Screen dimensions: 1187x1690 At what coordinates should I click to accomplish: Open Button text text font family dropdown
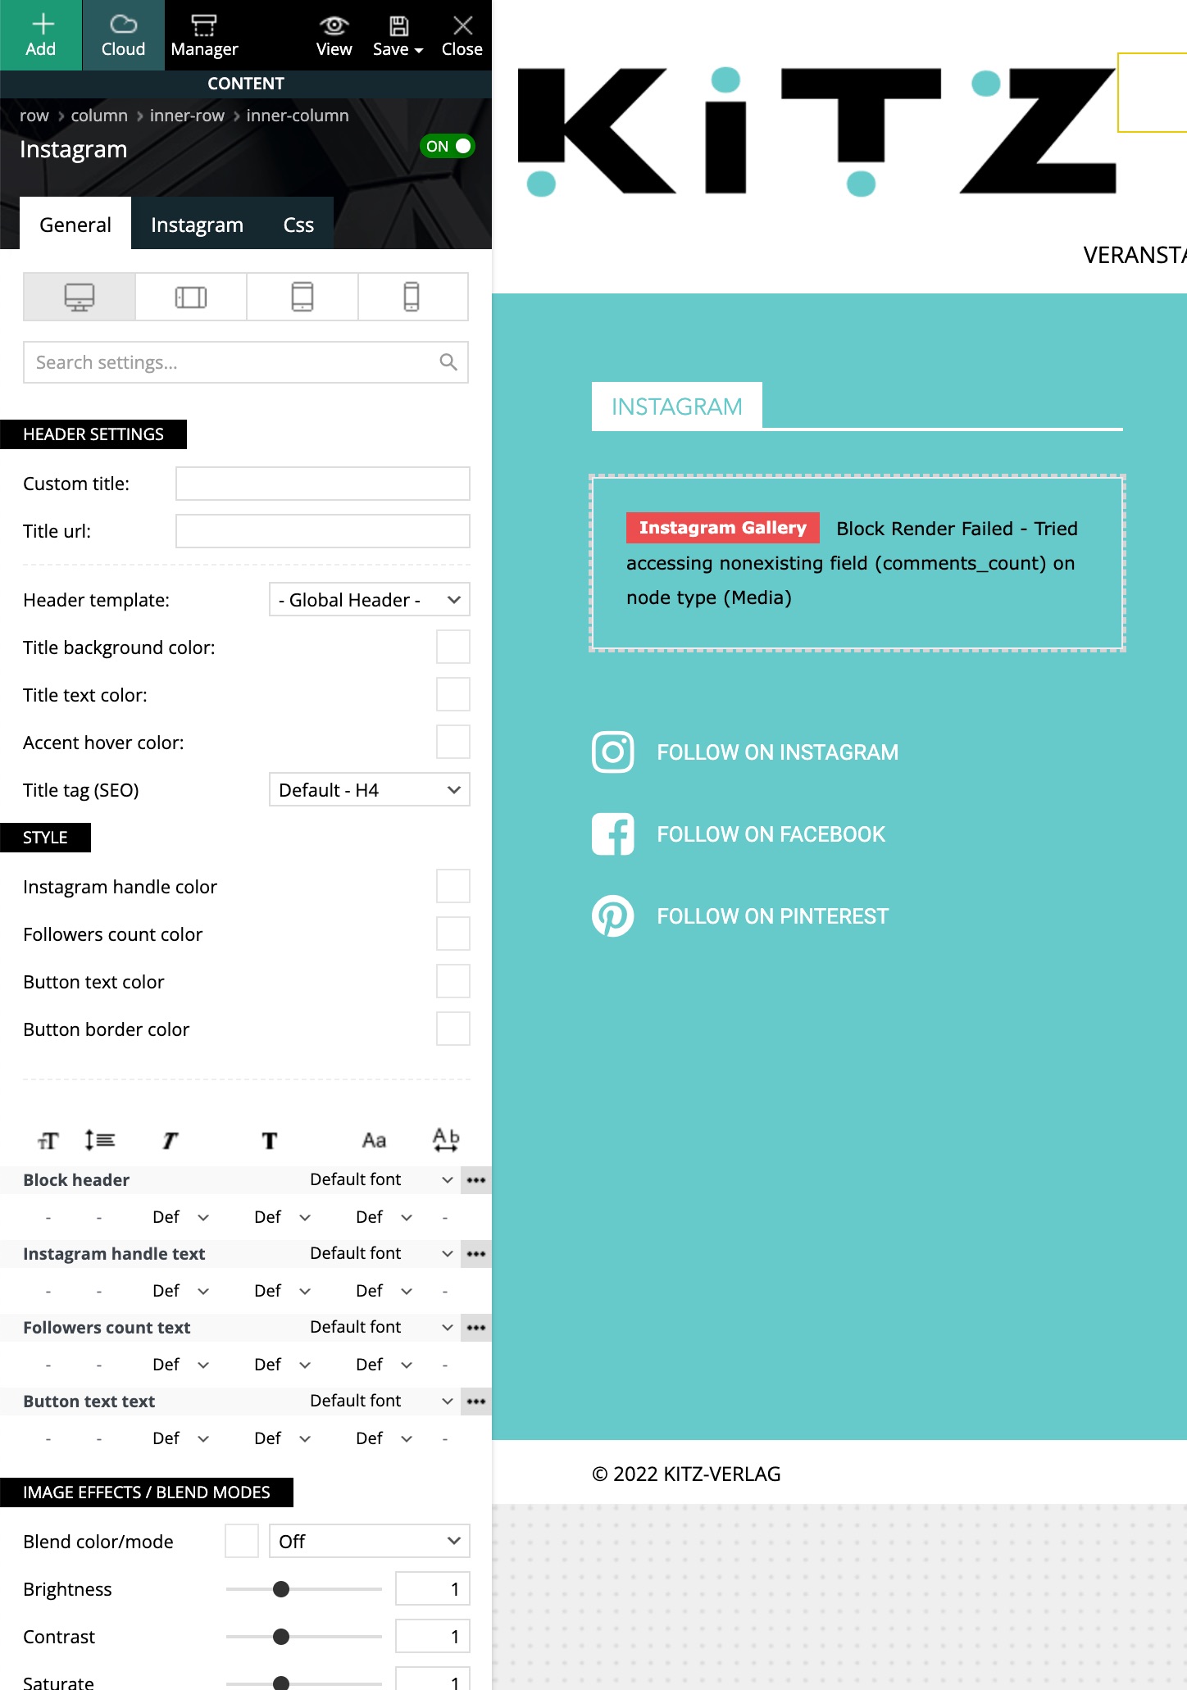click(x=381, y=1401)
